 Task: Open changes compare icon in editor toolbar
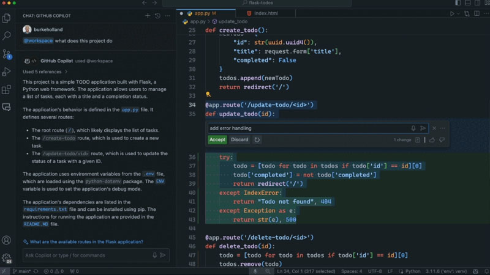[467, 13]
